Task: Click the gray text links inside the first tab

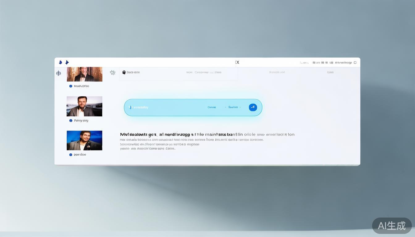Action: pyautogui.click(x=204, y=73)
